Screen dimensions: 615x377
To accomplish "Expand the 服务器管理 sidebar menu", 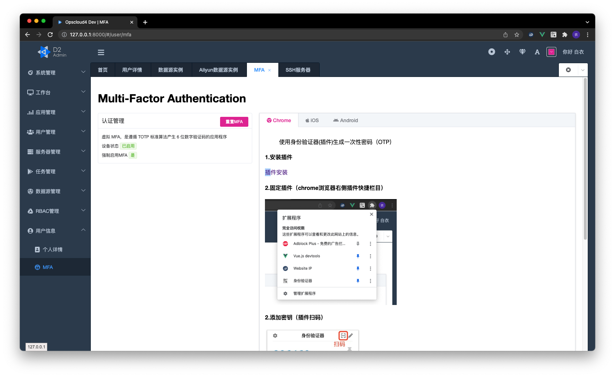I will (55, 151).
